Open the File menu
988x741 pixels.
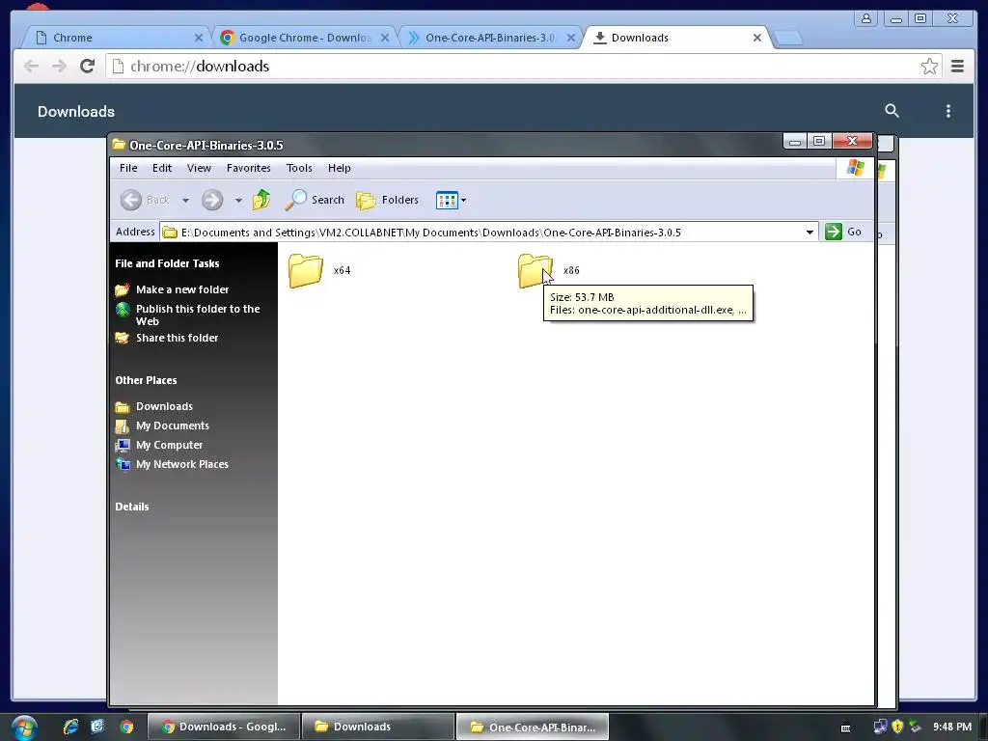click(x=128, y=168)
